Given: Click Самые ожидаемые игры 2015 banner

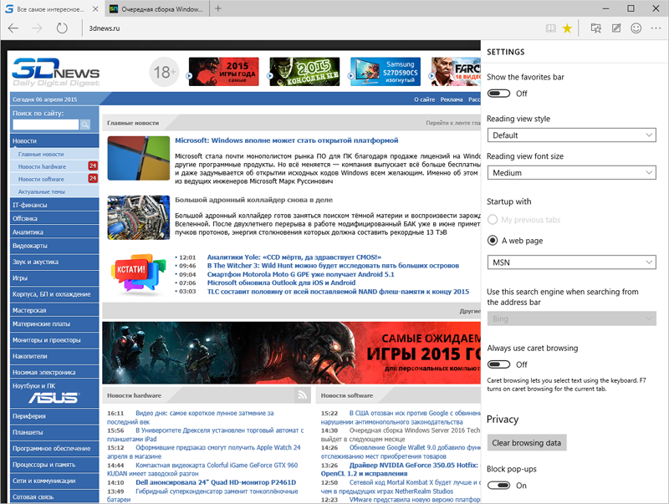Looking at the screenshot, I should pyautogui.click(x=291, y=353).
